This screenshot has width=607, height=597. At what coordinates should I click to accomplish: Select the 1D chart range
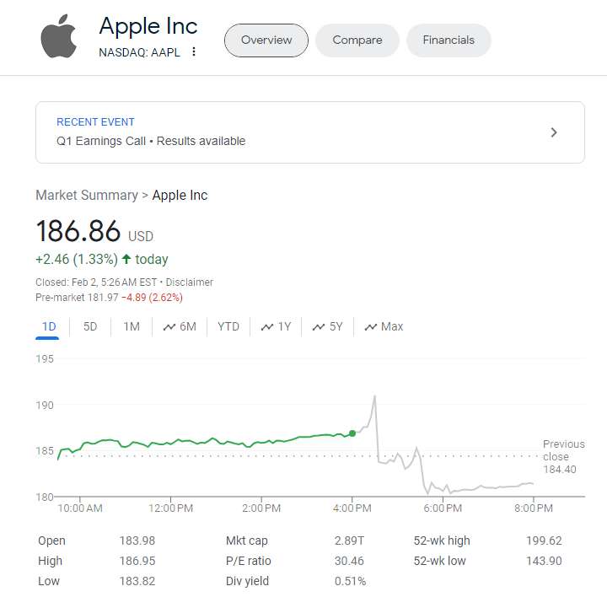tap(48, 326)
